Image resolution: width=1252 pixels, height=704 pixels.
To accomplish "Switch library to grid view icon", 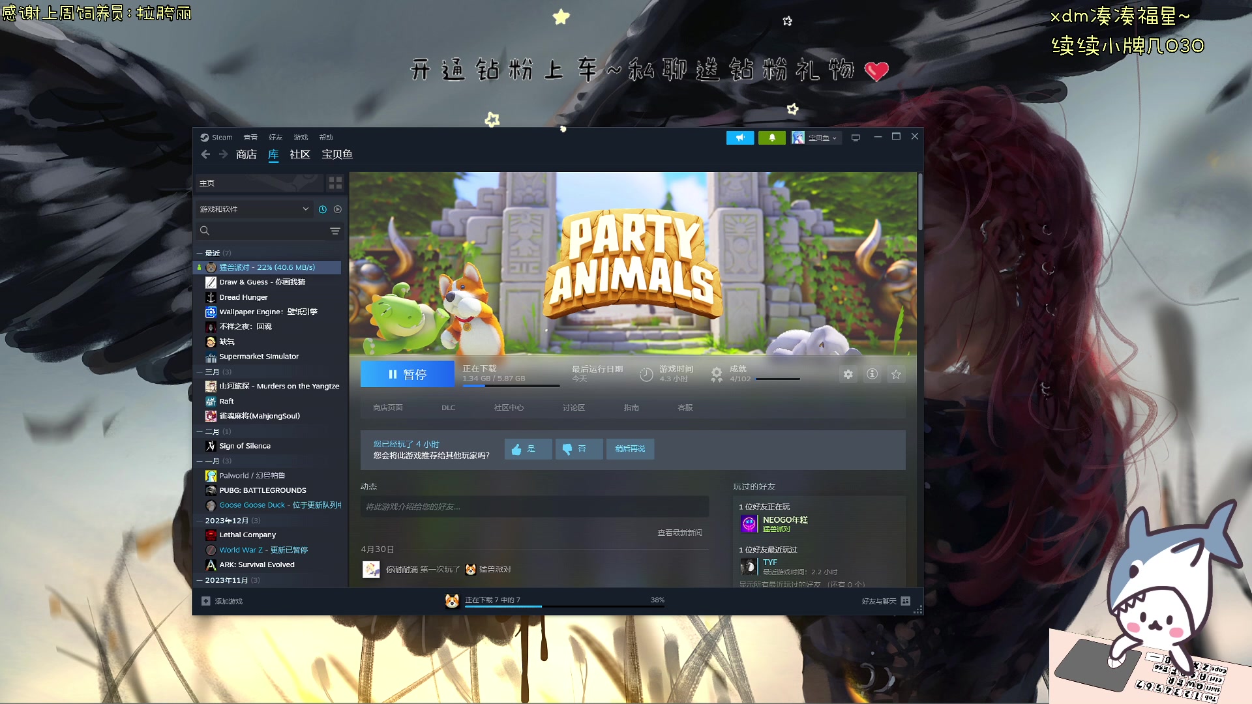I will pos(335,183).
